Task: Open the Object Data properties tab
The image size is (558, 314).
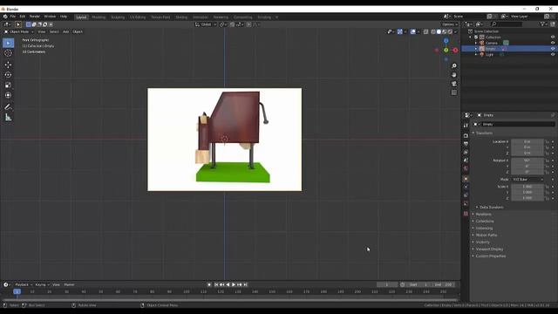Action: pos(466,204)
